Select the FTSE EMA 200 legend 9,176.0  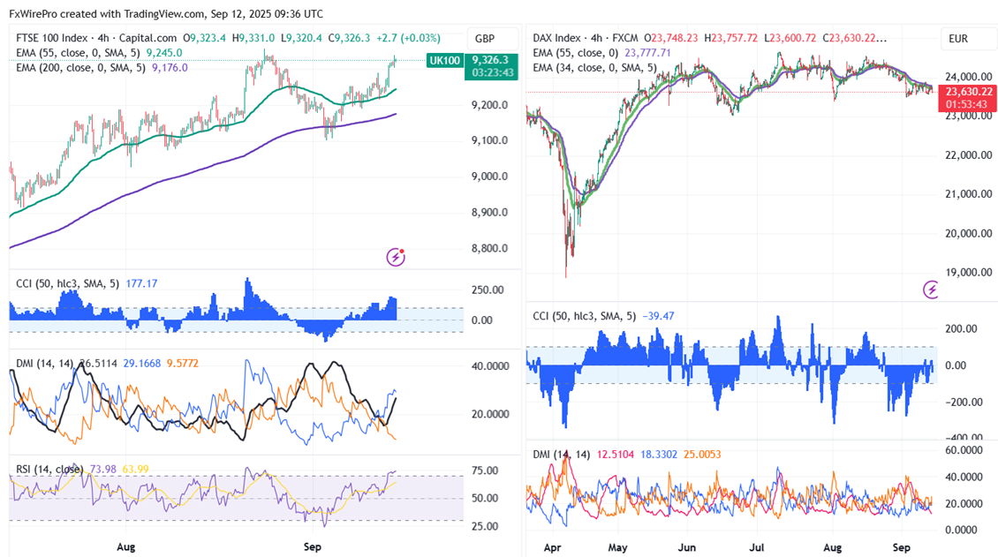(x=170, y=67)
